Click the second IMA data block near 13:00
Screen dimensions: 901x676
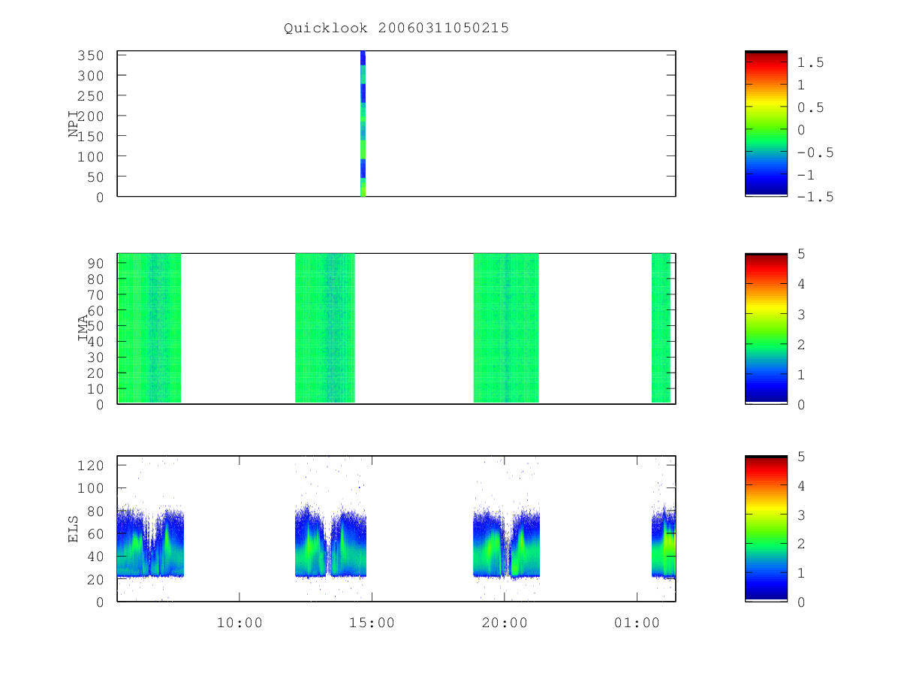pyautogui.click(x=324, y=328)
